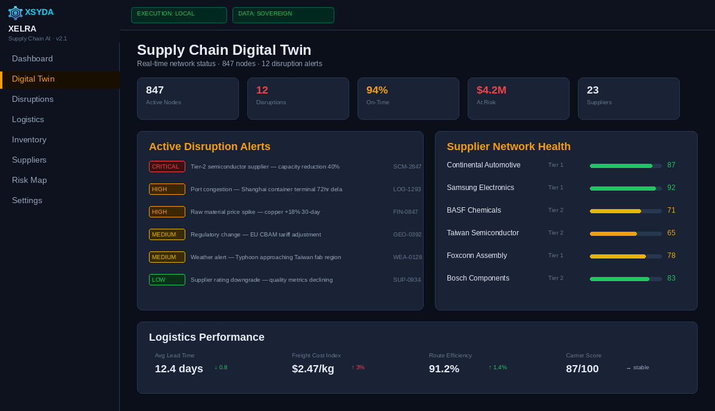The height and width of the screenshot is (411, 715).
Task: Click the LOW severity badge
Action: point(167,280)
